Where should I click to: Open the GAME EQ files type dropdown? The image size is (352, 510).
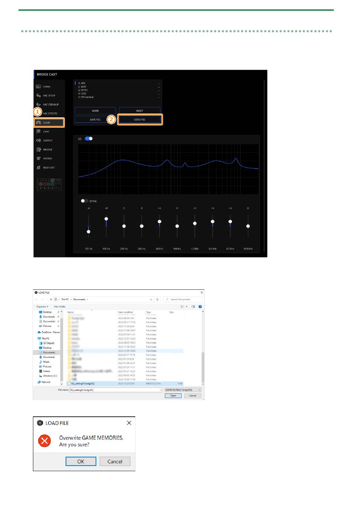pos(183,390)
